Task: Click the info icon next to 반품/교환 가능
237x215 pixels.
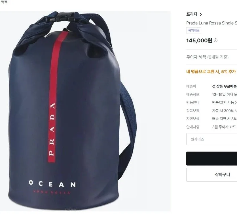Action: (x=236, y=103)
